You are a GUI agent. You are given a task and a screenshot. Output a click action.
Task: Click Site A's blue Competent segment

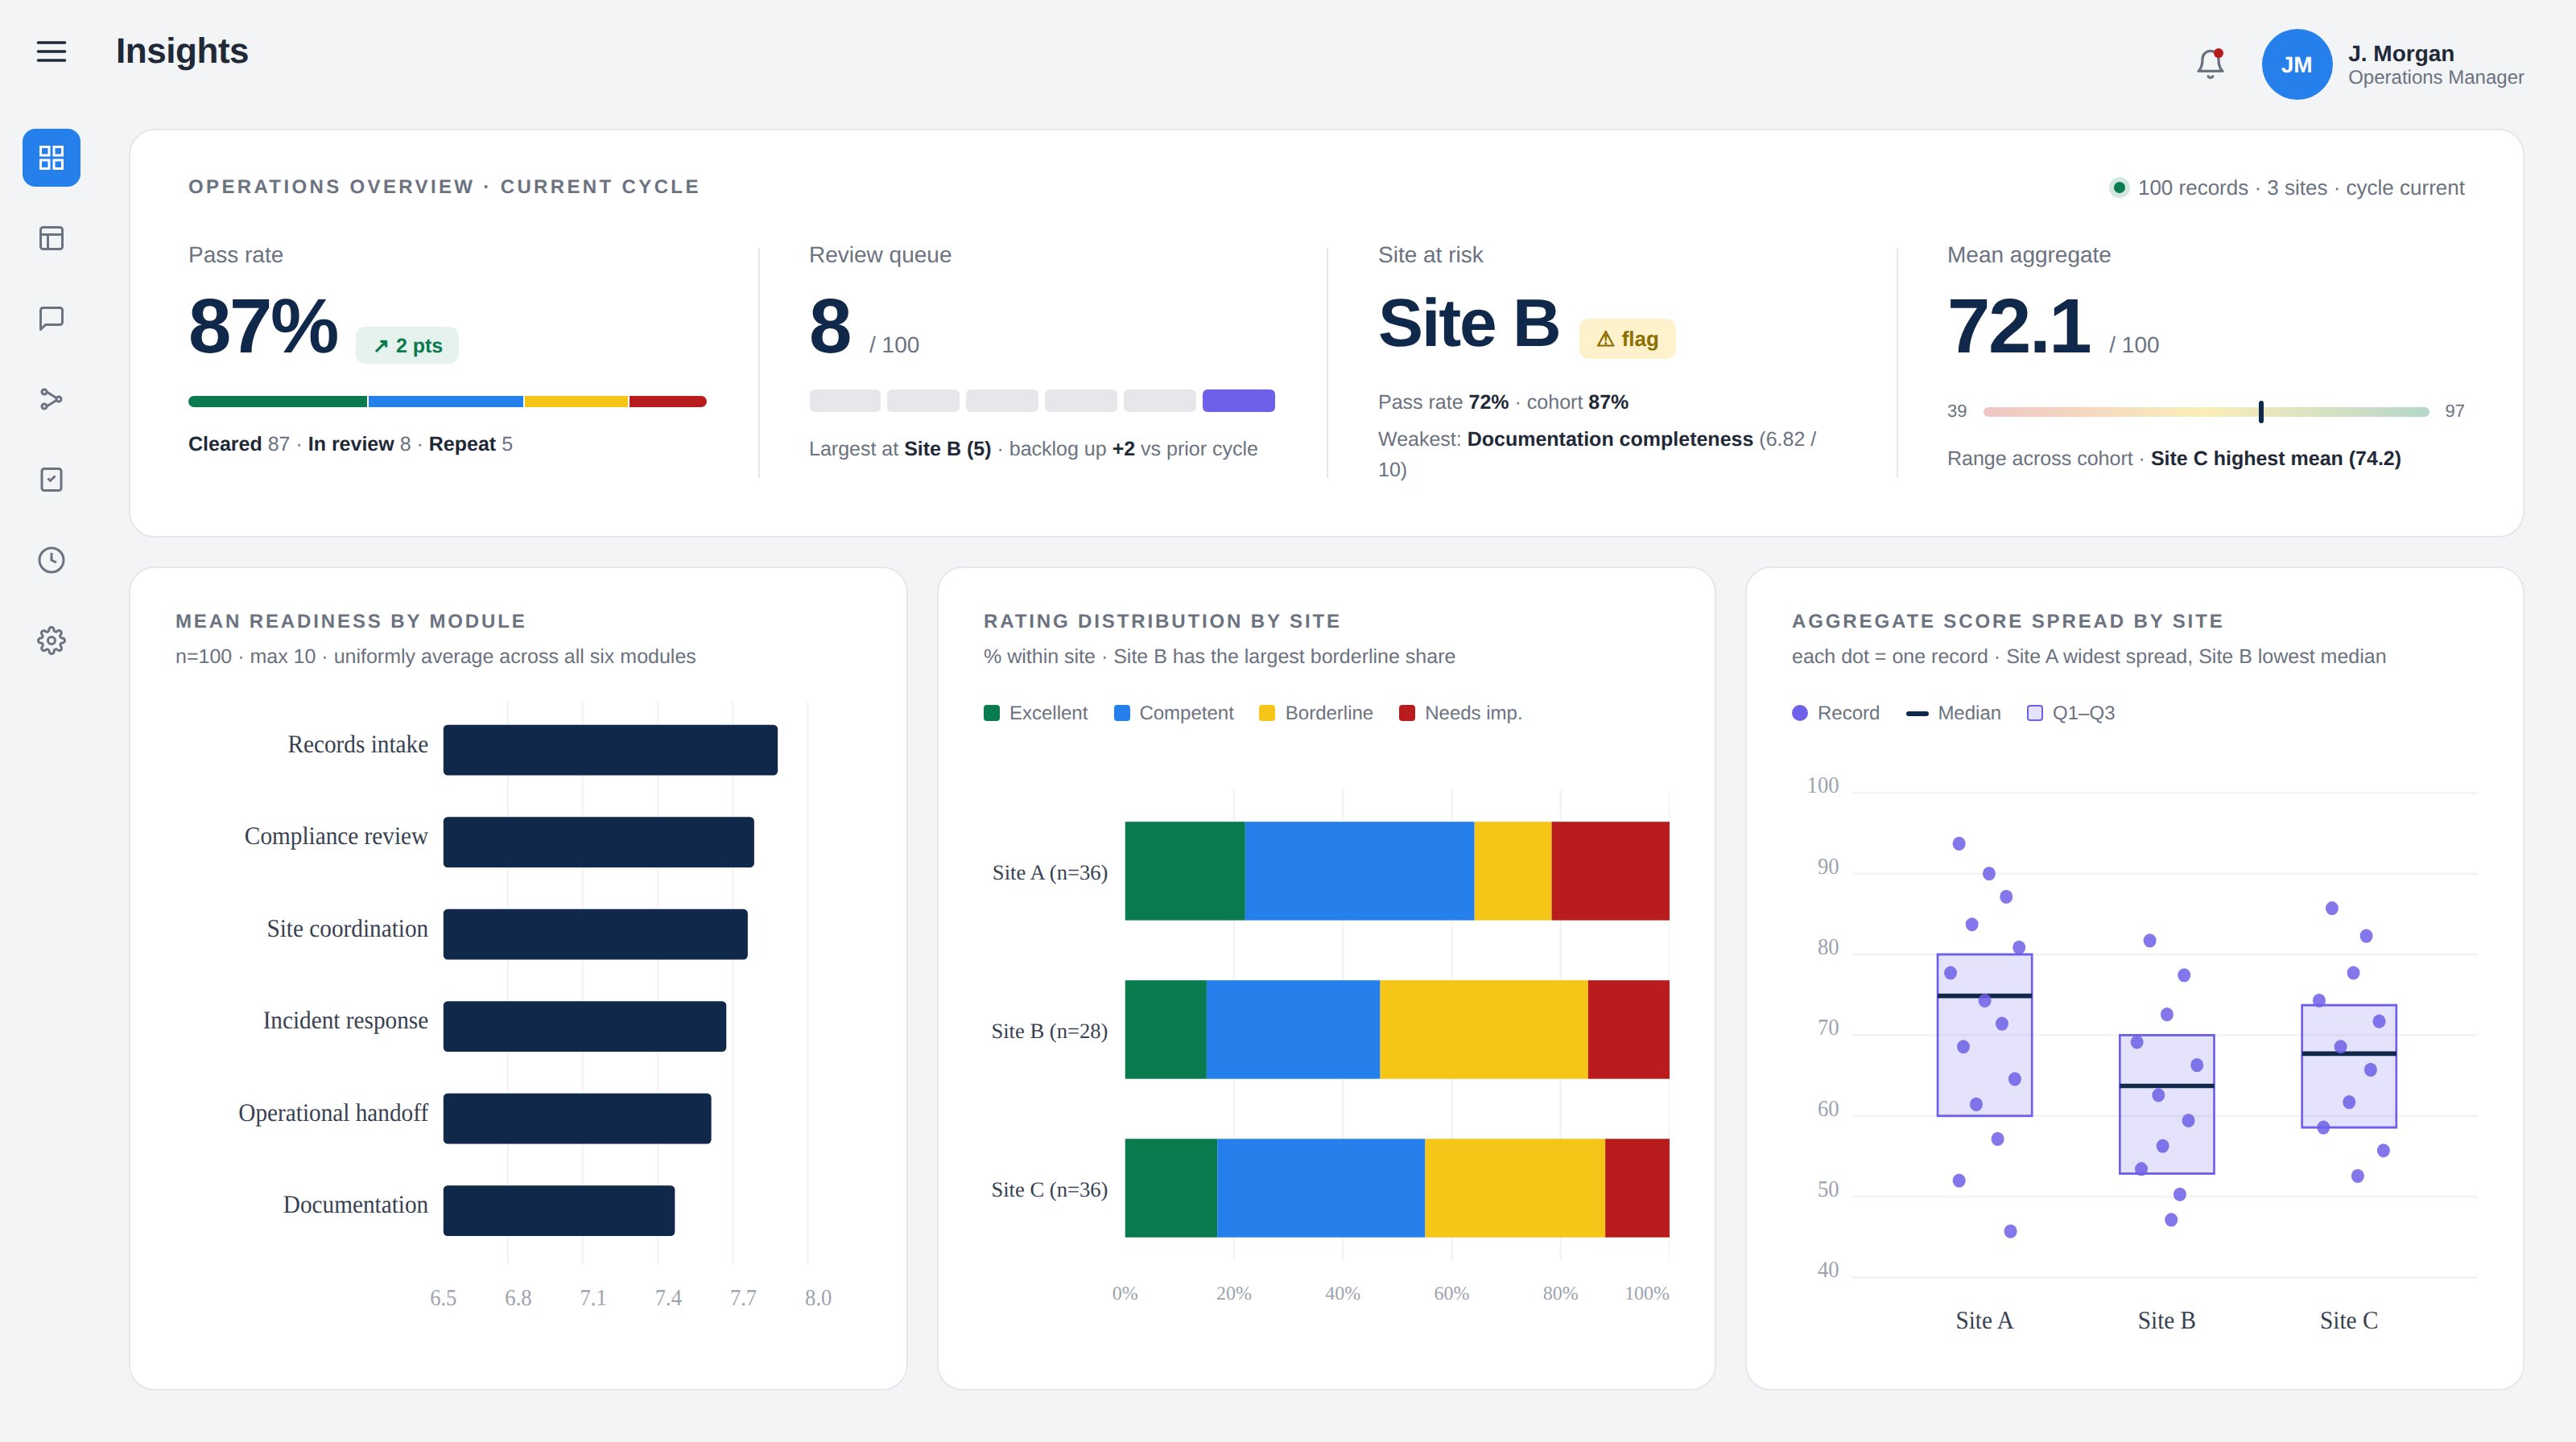pos(1359,871)
